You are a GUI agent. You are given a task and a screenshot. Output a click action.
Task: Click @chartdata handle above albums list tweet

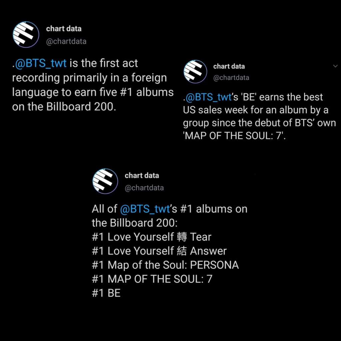coord(144,188)
